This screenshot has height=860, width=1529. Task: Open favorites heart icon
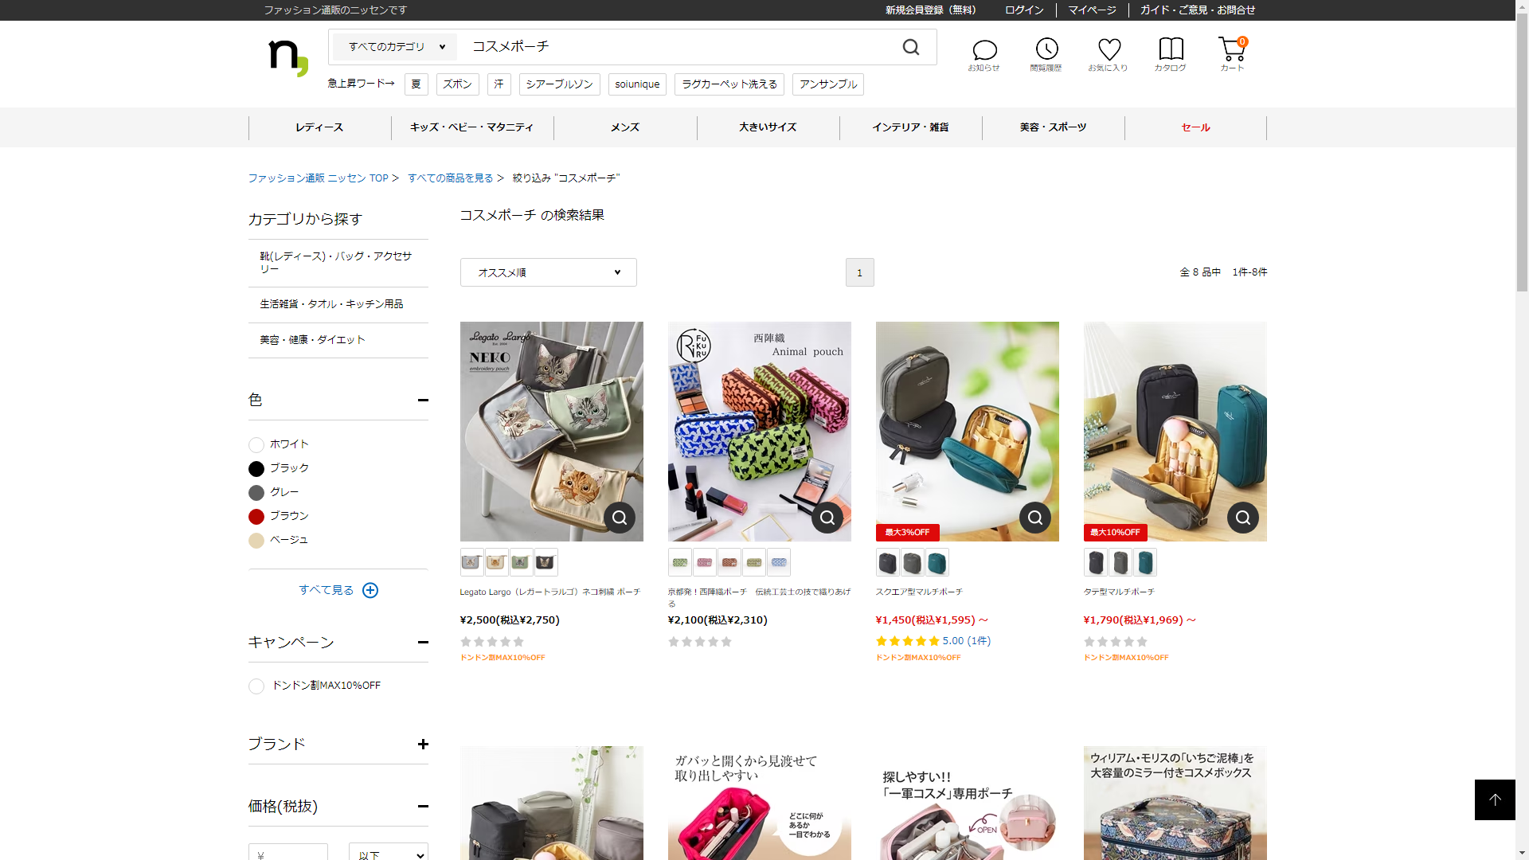tap(1109, 54)
